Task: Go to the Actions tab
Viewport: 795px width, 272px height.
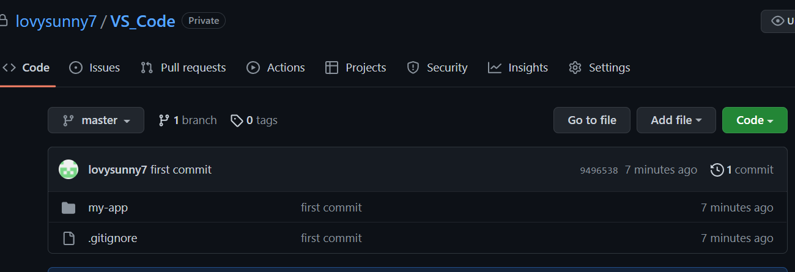Action: point(276,68)
